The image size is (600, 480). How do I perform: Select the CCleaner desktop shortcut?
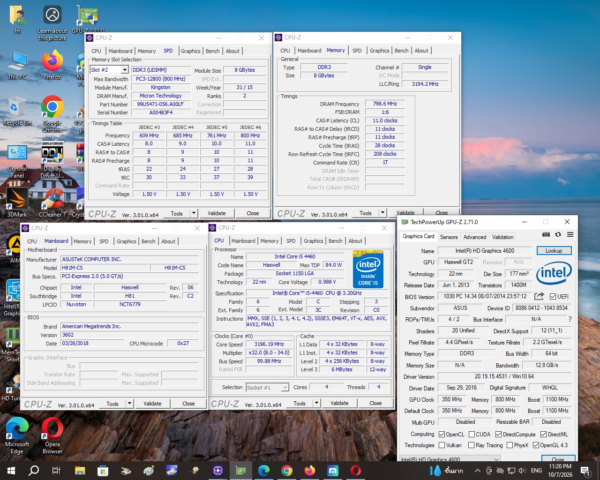tap(52, 202)
